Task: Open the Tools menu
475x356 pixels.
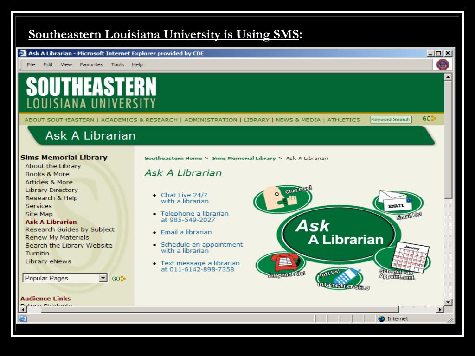Action: tap(117, 64)
